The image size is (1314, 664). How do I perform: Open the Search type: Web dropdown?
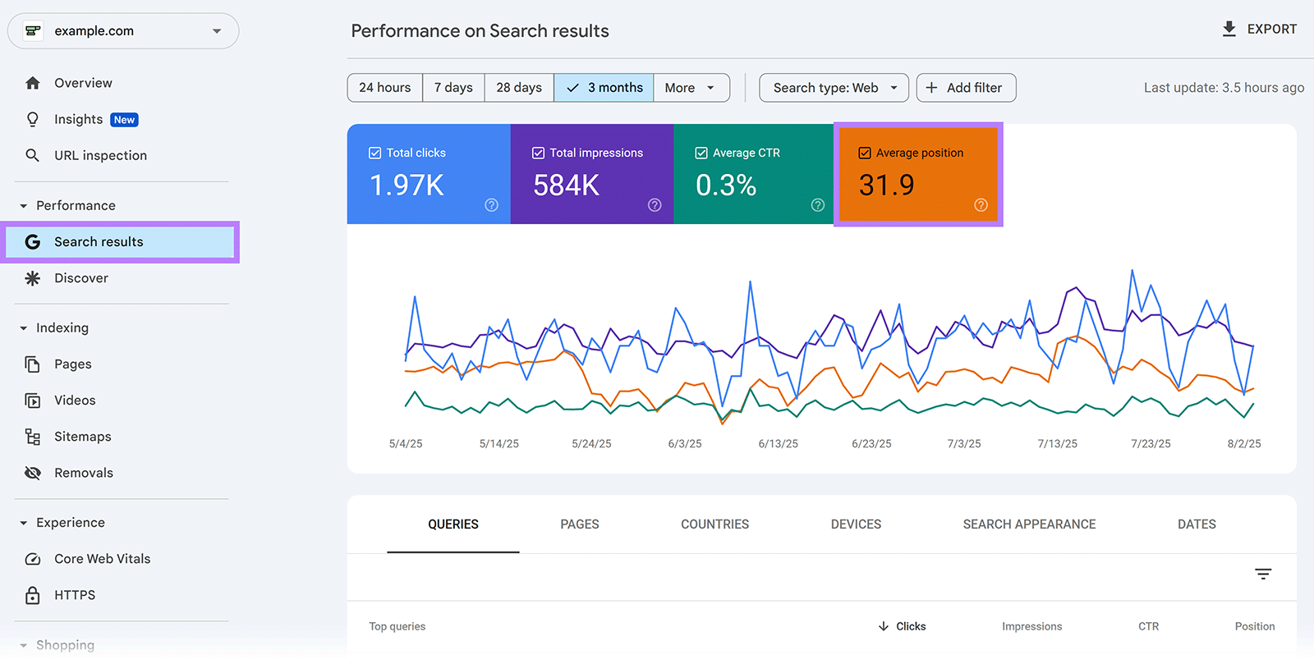pos(834,88)
